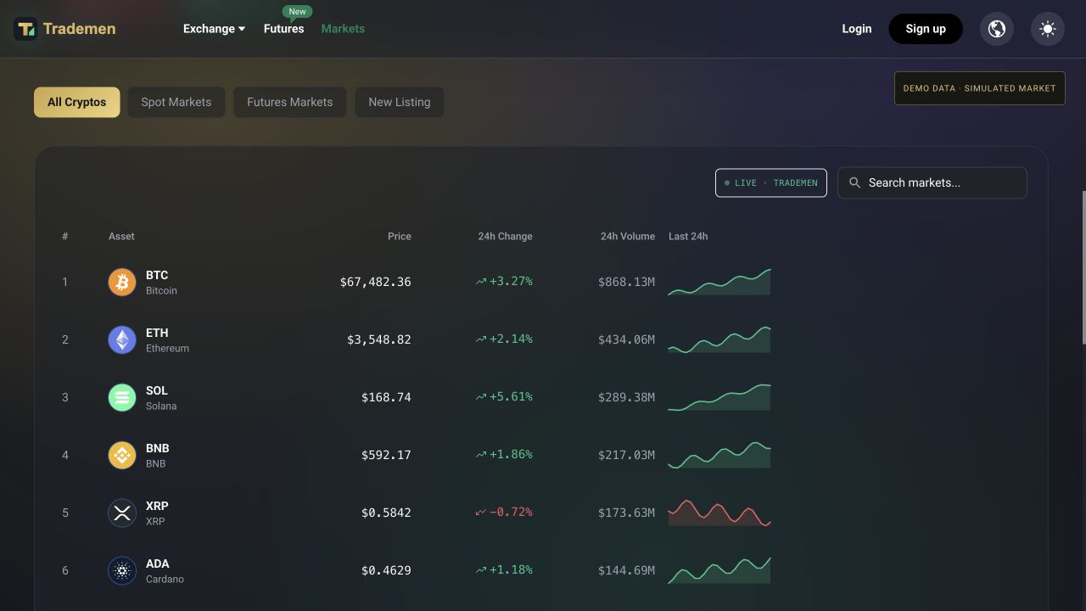This screenshot has width=1086, height=611.
Task: Click the Cardano coin icon
Action: tap(122, 570)
